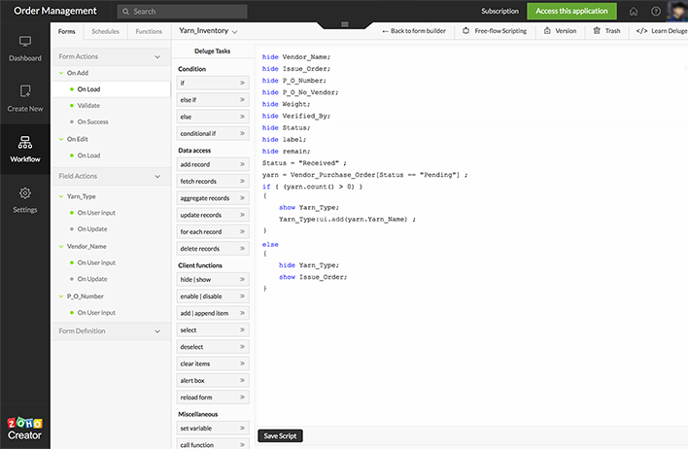
Task: Insert the 'update records' task
Action: pos(213,215)
